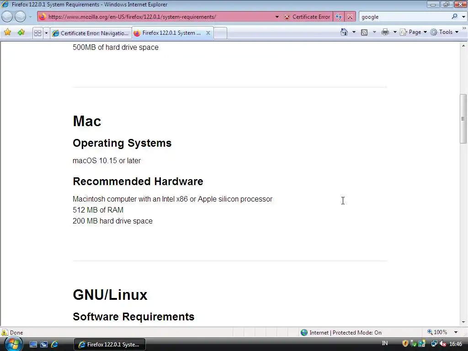
Task: Go back with the Back arrow button
Action: (x=7, y=17)
